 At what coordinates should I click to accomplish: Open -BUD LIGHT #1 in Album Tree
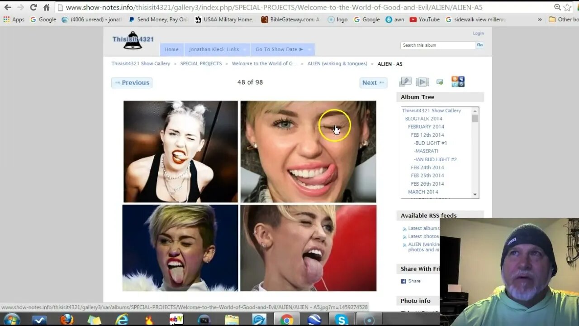tap(430, 143)
